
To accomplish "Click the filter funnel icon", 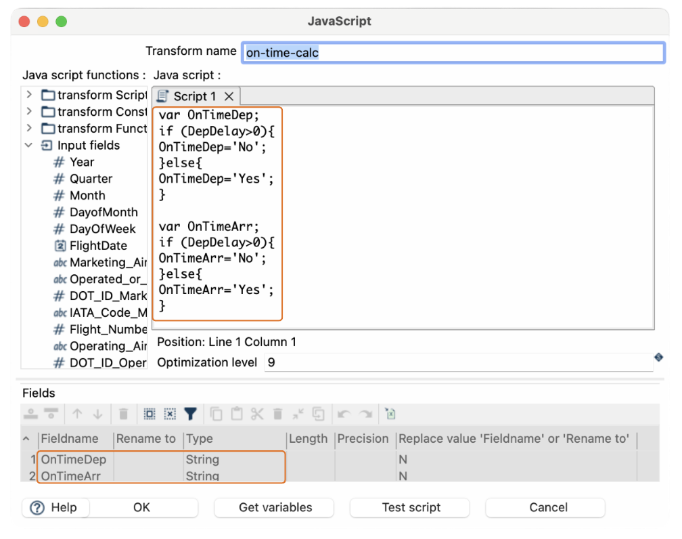I will [191, 414].
